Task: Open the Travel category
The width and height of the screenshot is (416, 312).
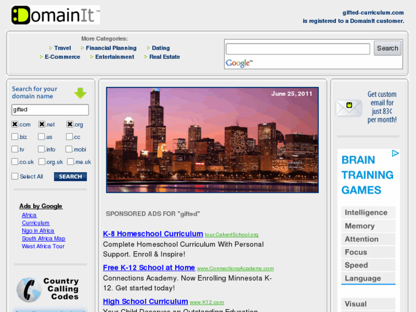Action: coord(62,48)
